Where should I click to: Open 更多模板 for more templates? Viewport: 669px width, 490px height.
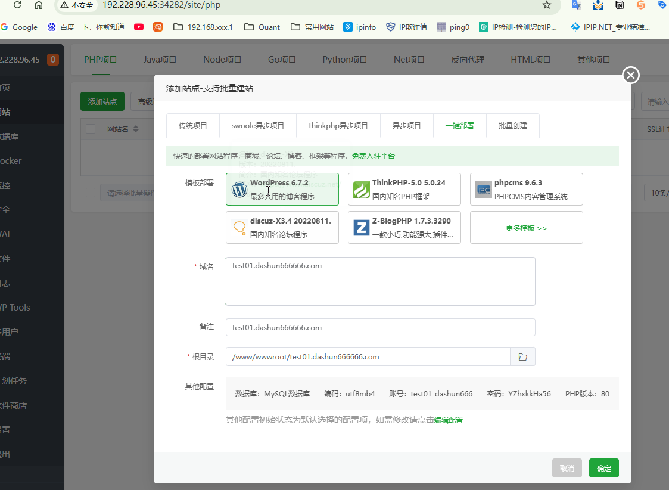coord(526,228)
